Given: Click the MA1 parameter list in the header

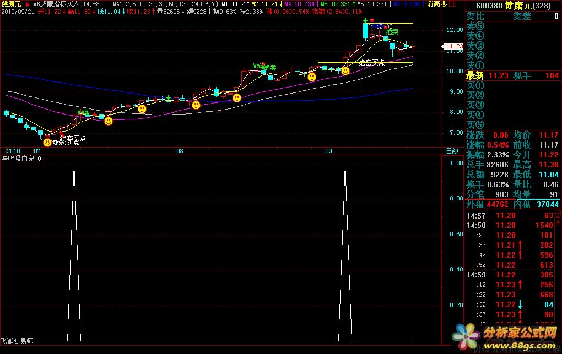Looking at the screenshot, I should coord(165,4).
